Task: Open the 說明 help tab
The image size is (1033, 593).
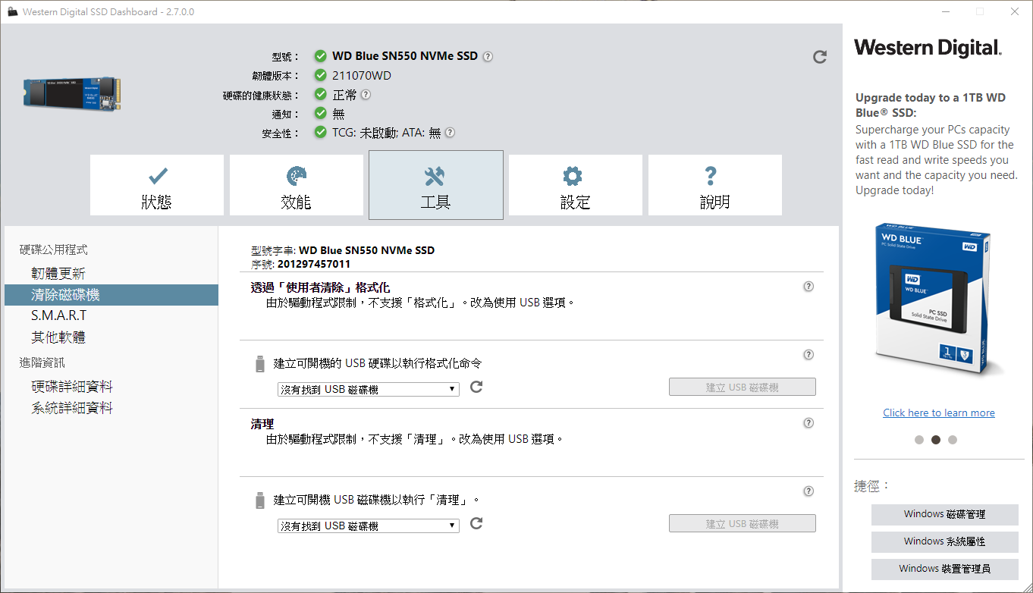Action: coord(714,186)
